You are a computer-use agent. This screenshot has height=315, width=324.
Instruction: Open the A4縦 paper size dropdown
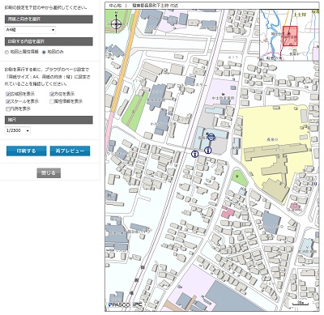tap(30, 30)
